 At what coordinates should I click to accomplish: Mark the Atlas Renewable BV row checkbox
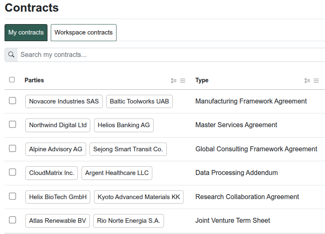click(x=12, y=220)
